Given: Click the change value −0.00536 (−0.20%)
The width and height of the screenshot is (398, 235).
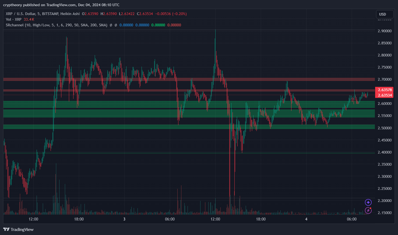Looking at the screenshot, I should coord(171,14).
